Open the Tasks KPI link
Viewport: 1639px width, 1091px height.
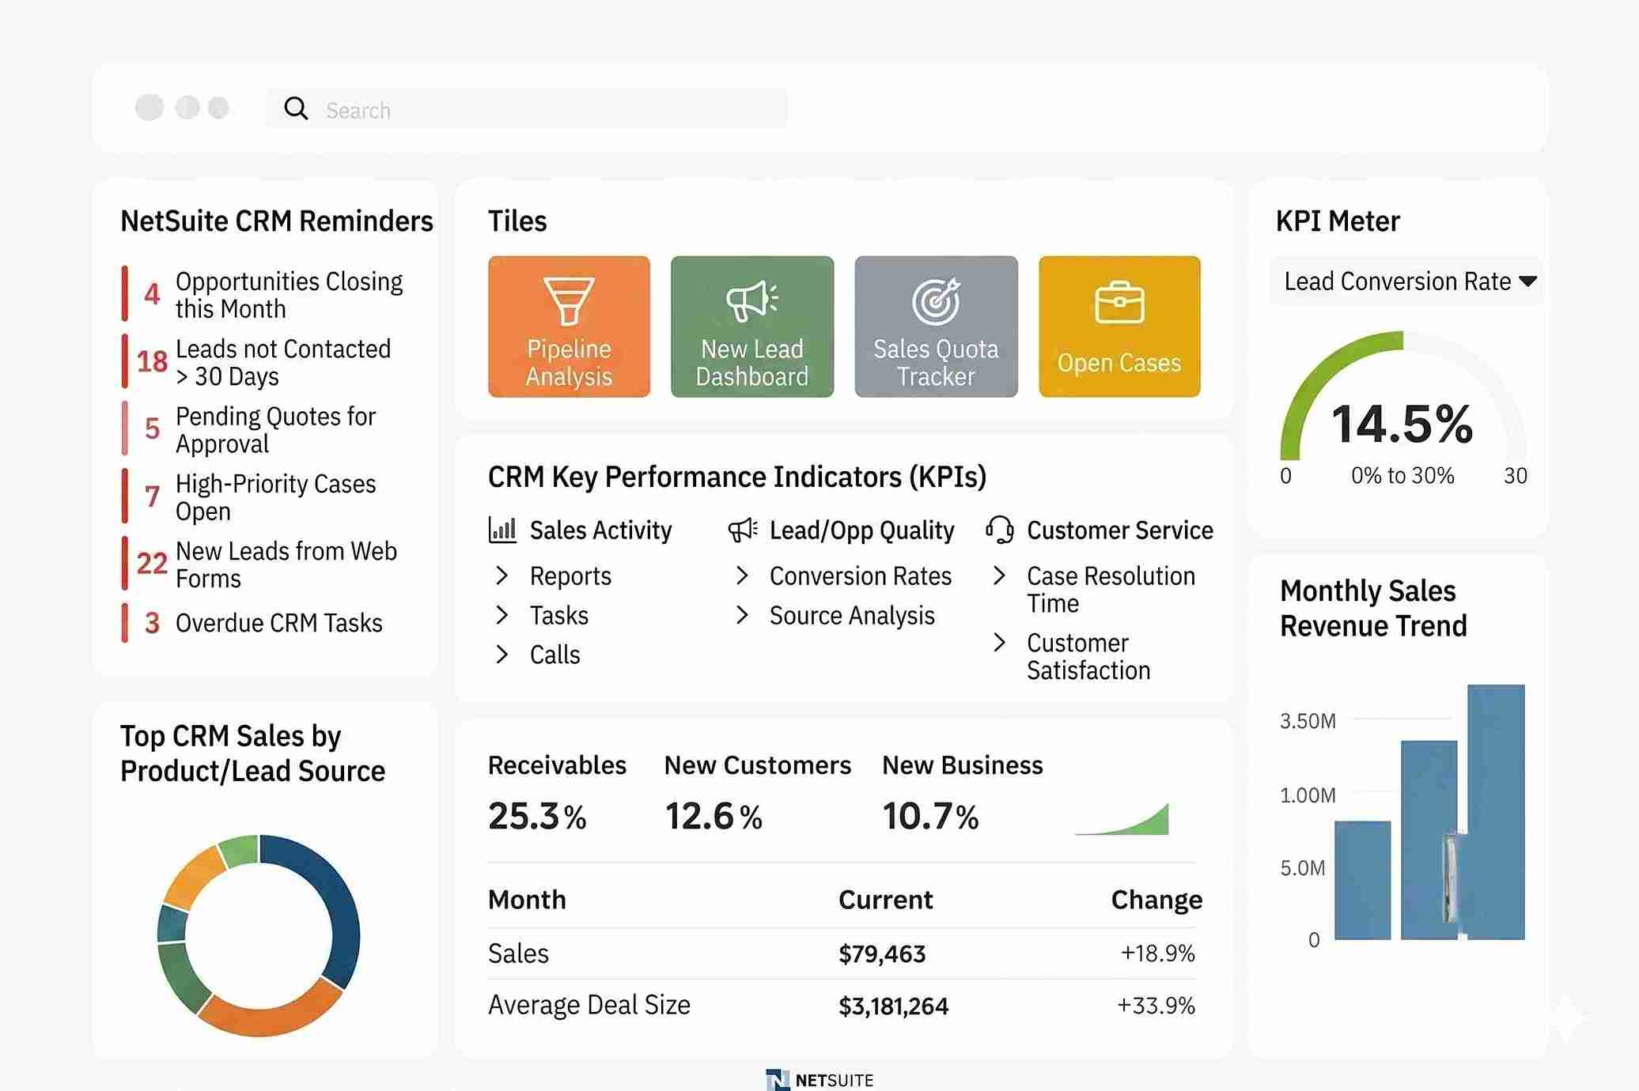click(559, 615)
